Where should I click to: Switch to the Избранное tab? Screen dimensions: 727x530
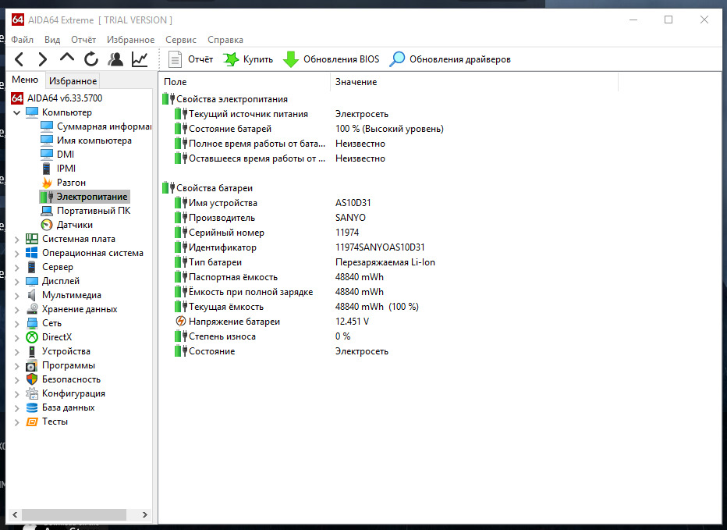[73, 81]
